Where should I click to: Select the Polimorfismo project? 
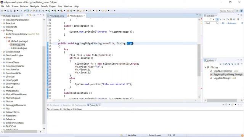tap(13, 112)
